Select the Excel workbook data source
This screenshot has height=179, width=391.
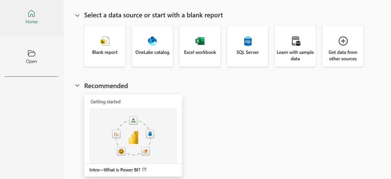200,46
